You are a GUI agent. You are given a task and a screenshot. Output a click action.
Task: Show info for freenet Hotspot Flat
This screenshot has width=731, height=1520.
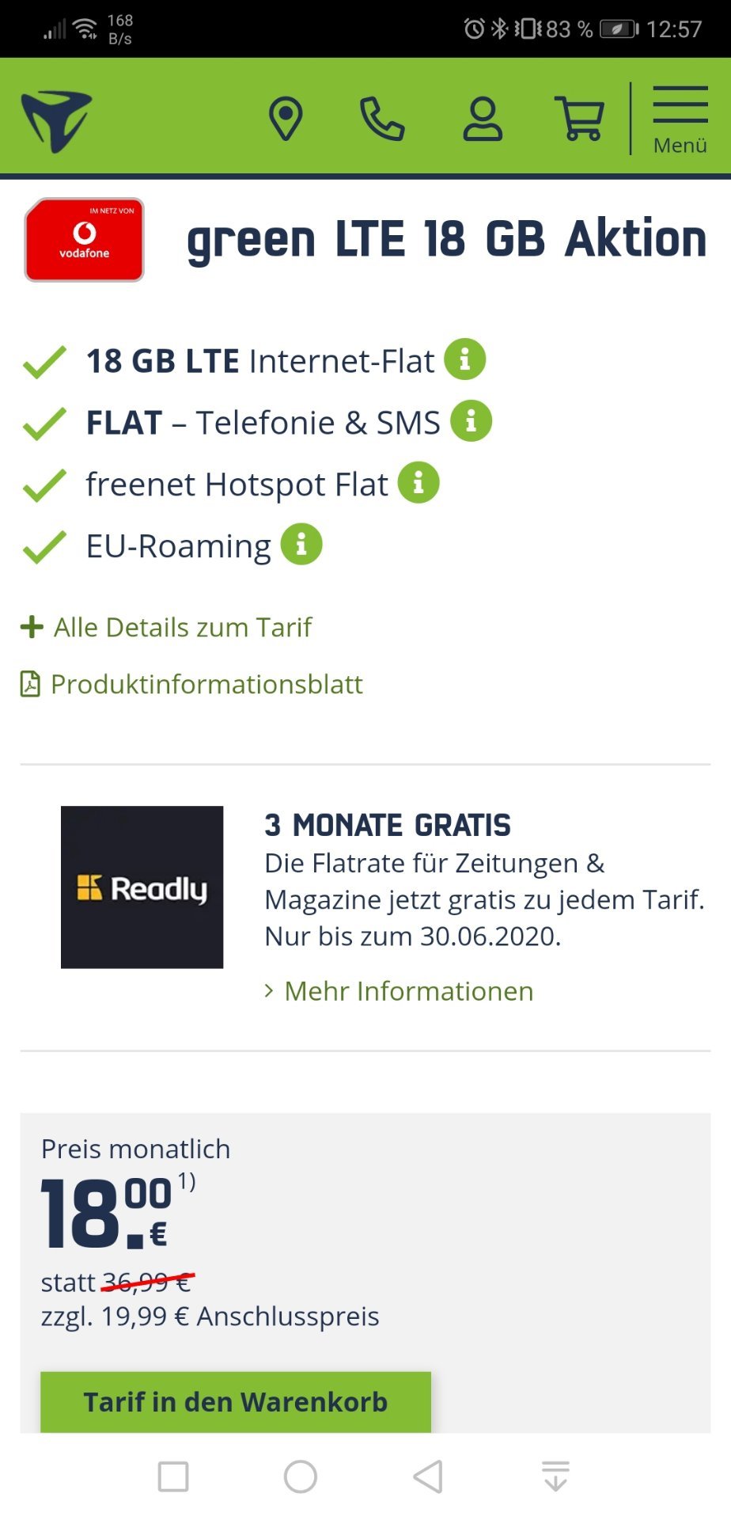[x=419, y=482]
